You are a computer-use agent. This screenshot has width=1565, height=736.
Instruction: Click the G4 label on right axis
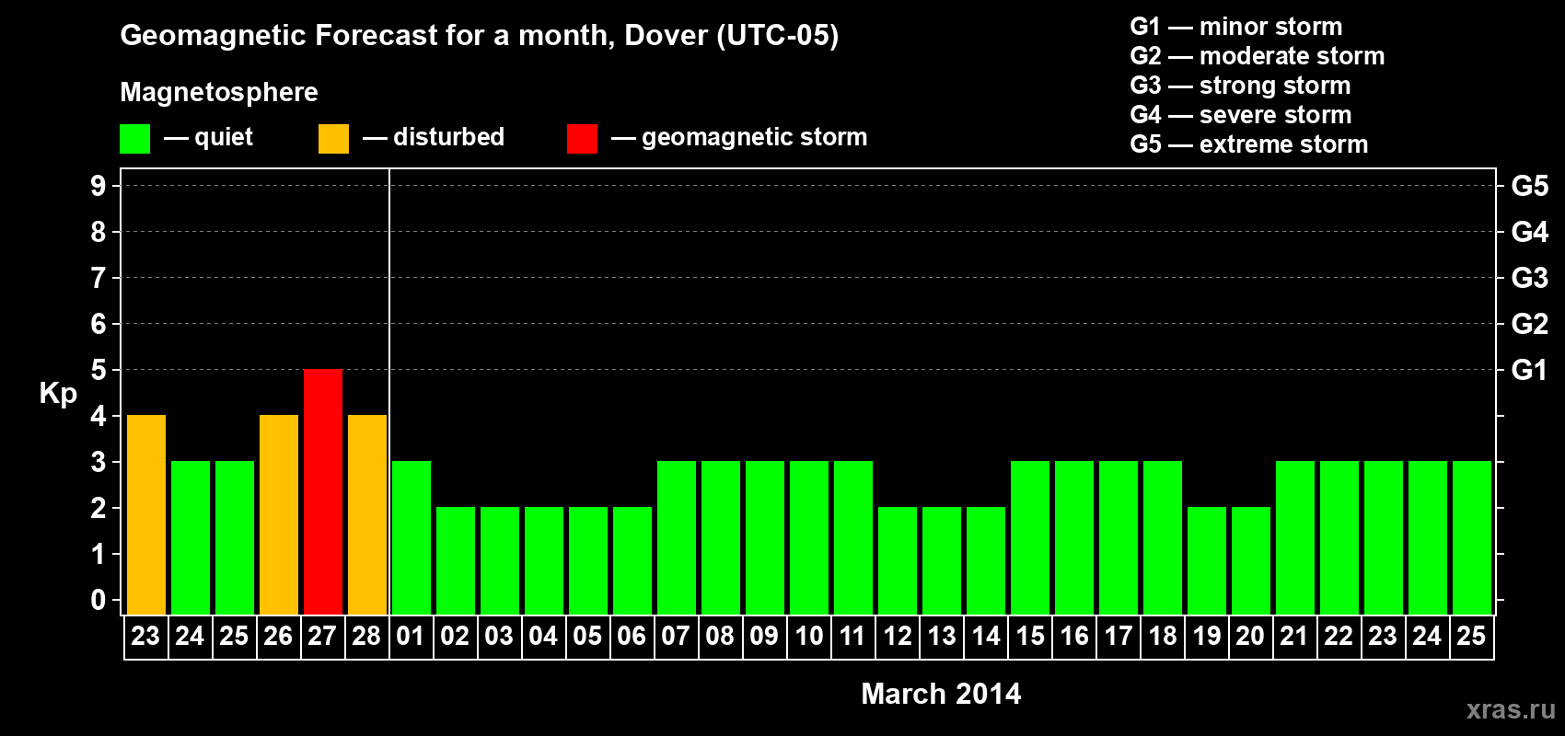(x=1529, y=232)
